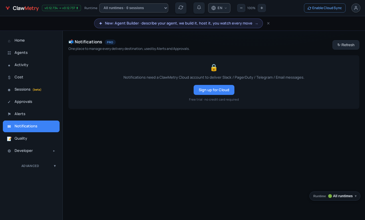Click the Notifications envelope icon
Screen dimensions: 365x220
pos(9,127)
